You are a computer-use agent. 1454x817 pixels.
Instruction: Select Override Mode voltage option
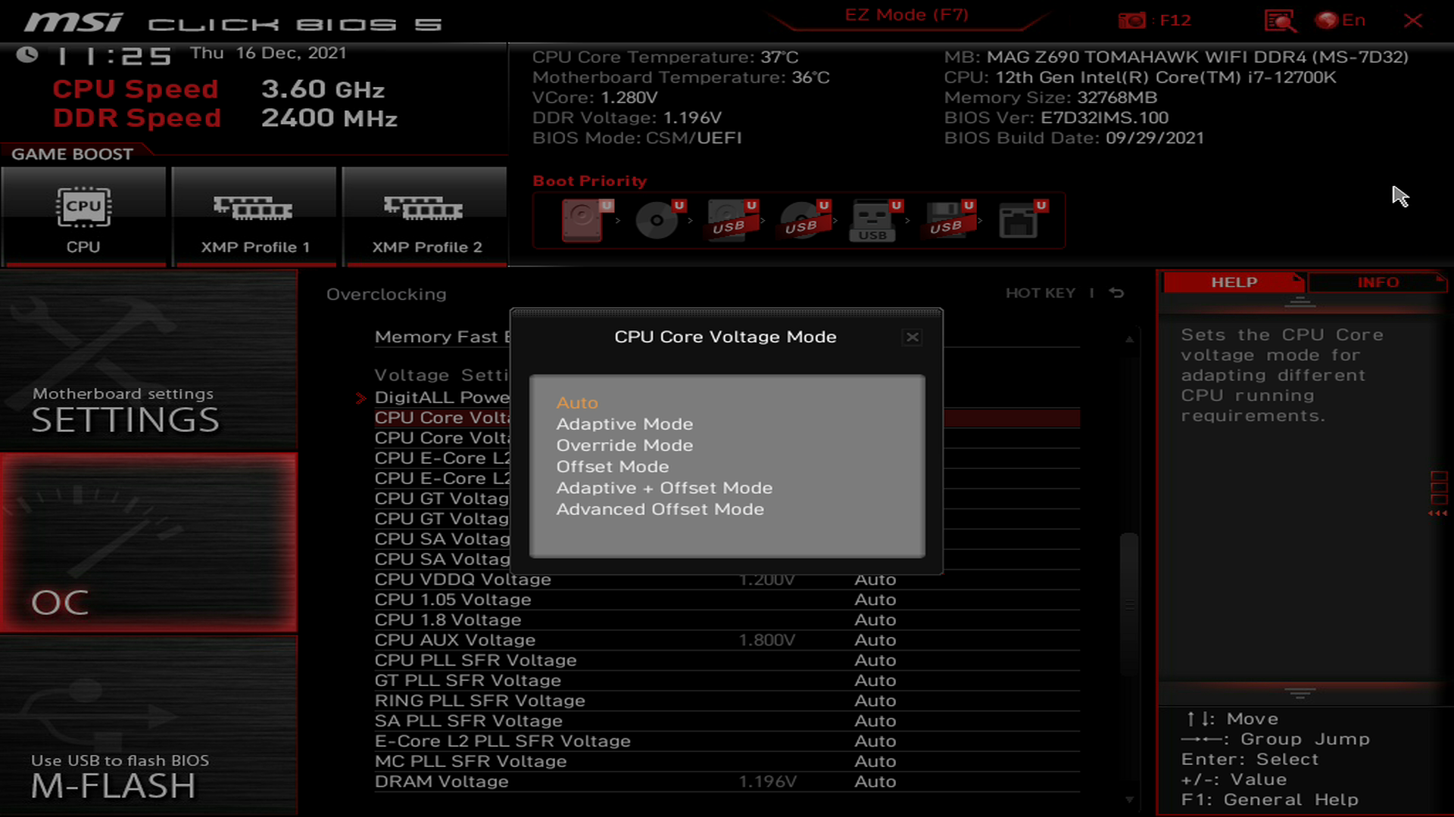624,445
